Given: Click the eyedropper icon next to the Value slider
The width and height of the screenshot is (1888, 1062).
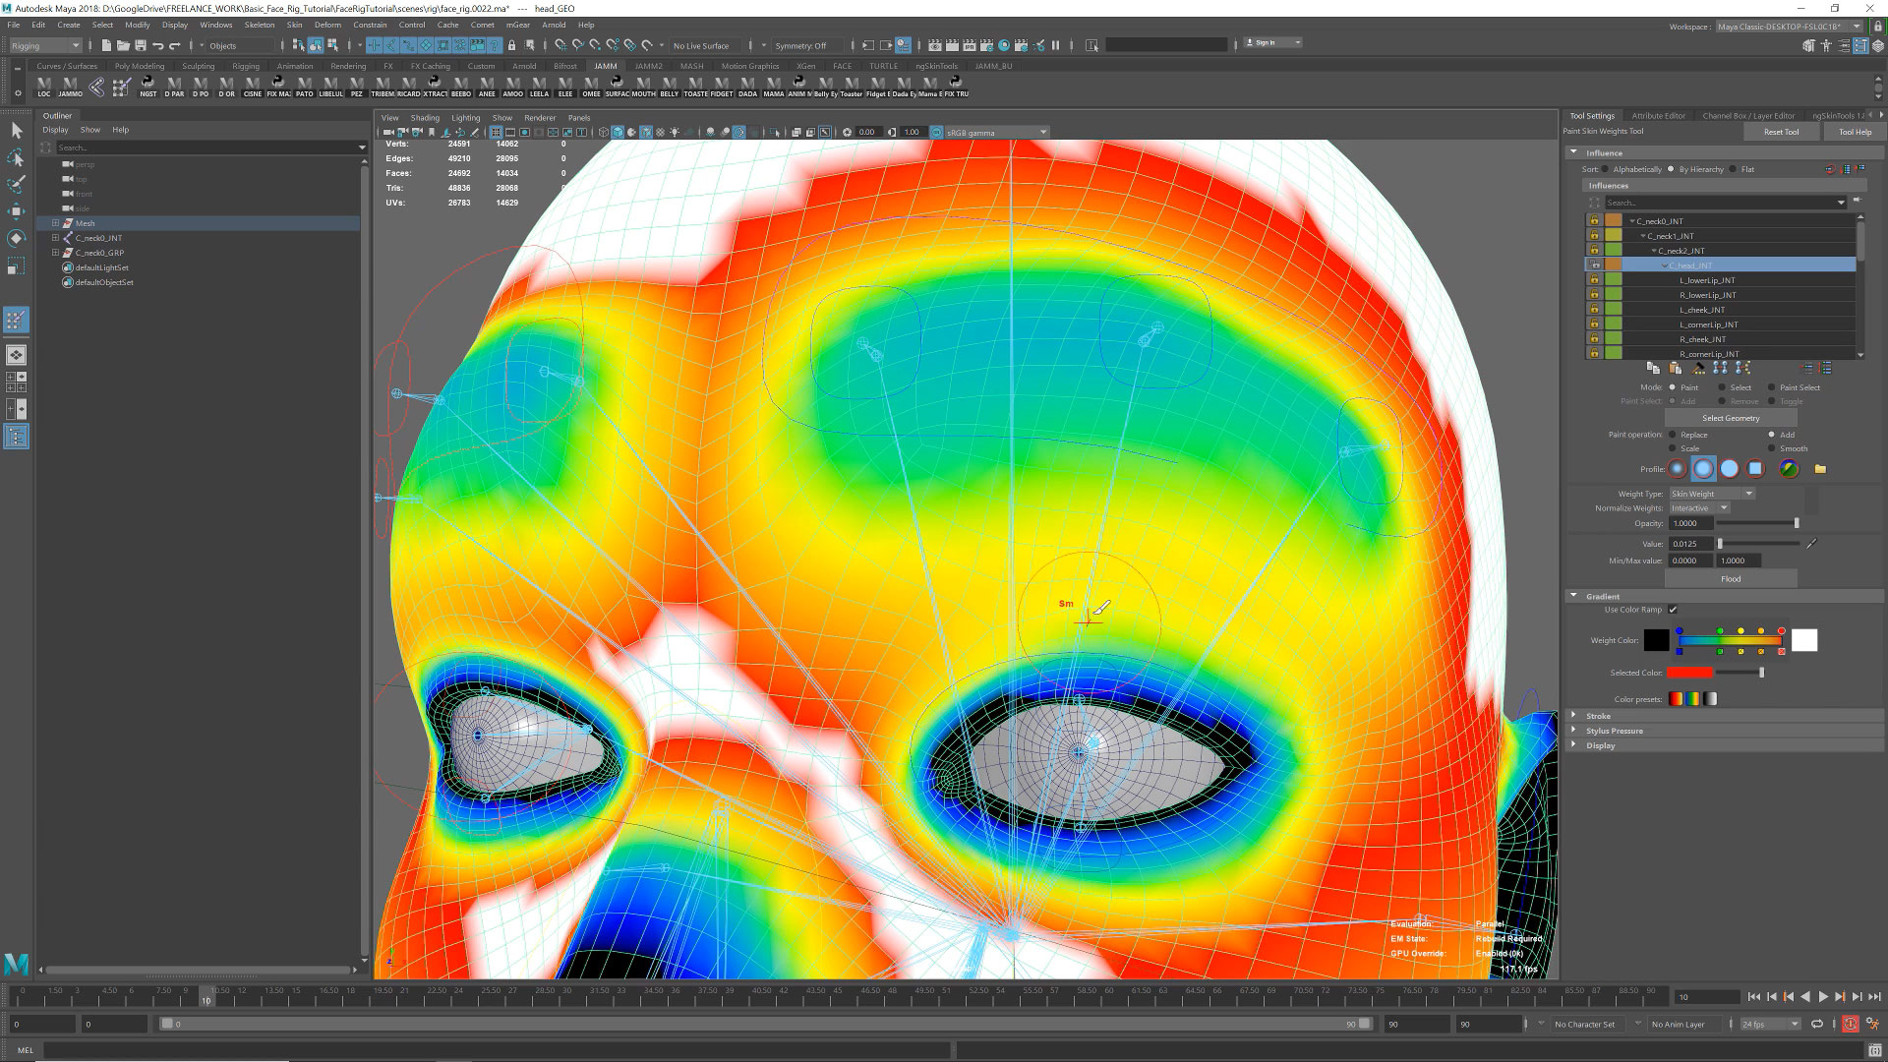Looking at the screenshot, I should (x=1810, y=543).
